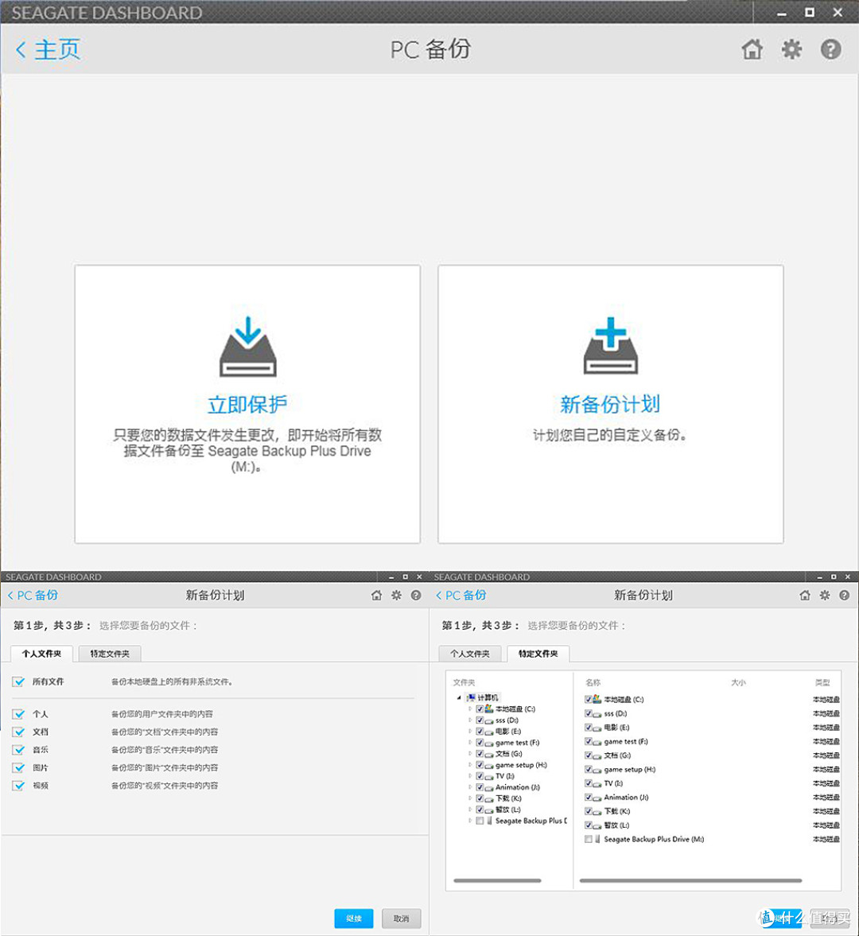
Task: Click the 取消 button in bottom-left window
Action: tap(401, 918)
